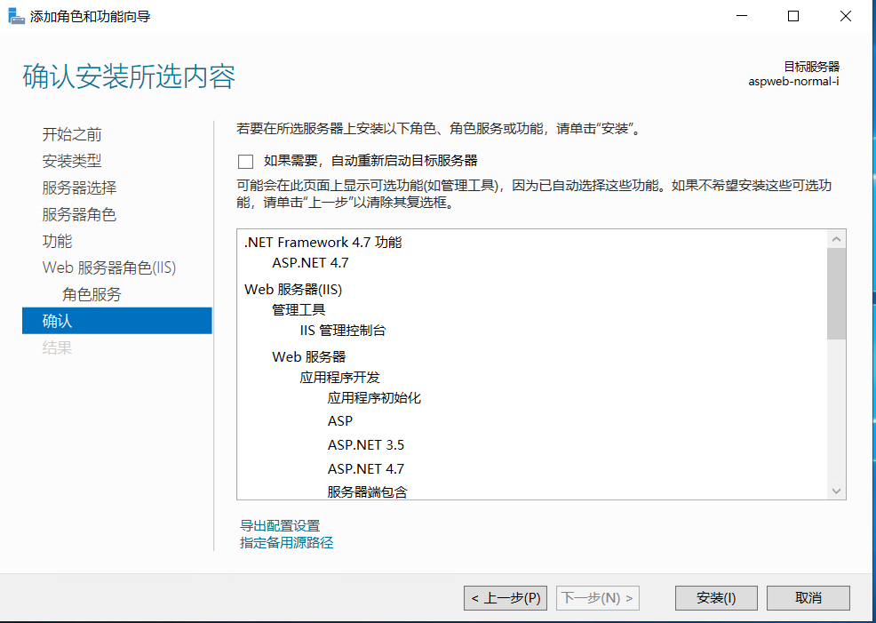Select the 开始之前 step
Screen dimensions: 876x623
pyautogui.click(x=72, y=134)
